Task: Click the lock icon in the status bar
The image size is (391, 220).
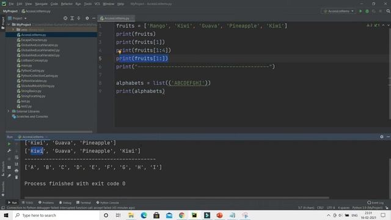Action: coord(387,208)
